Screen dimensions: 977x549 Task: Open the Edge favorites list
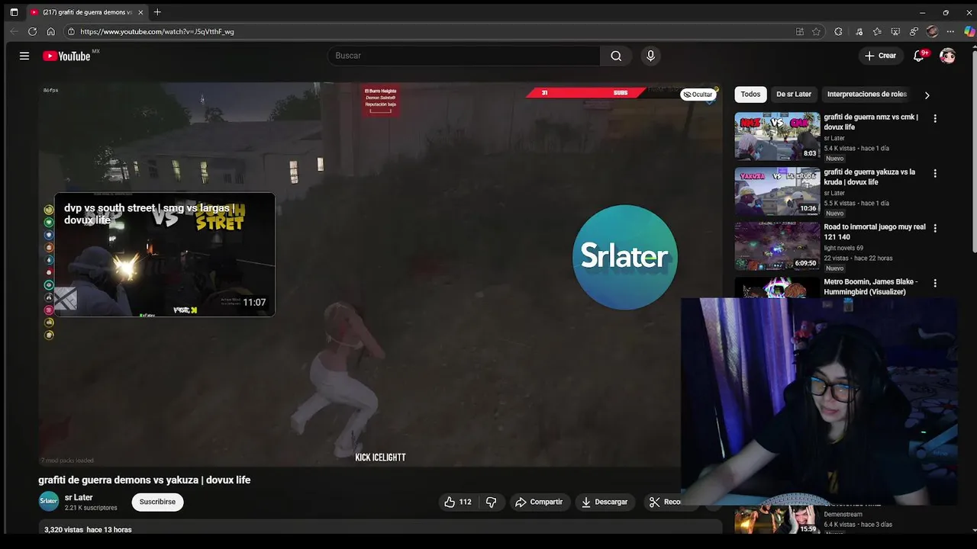pos(877,31)
